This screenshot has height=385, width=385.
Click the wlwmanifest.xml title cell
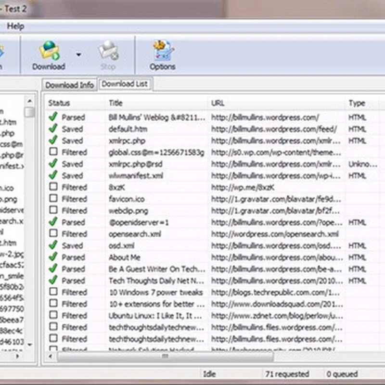pos(136,176)
